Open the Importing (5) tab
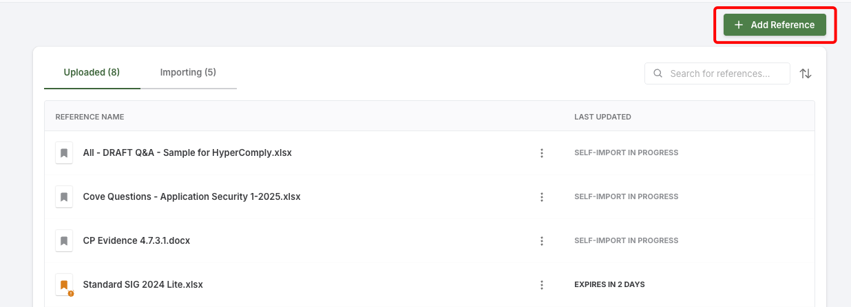The height and width of the screenshot is (307, 851). tap(188, 72)
